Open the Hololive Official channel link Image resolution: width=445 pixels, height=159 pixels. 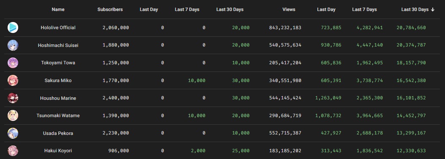coord(58,27)
